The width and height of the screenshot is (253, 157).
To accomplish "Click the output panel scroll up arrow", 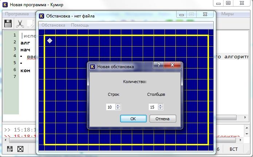I will [x=247, y=128].
